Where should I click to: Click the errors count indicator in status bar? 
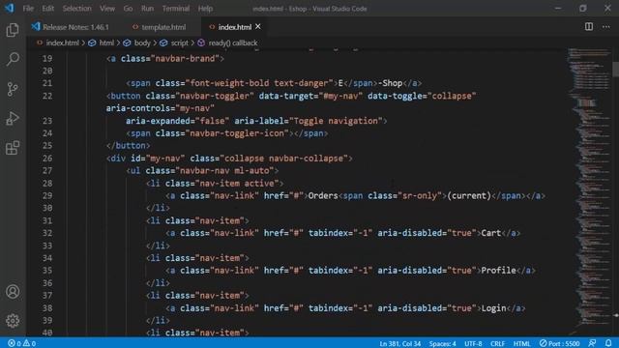click(x=15, y=343)
